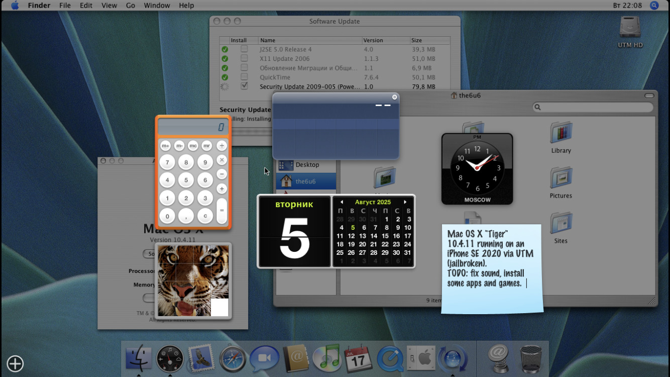Click the mr key on calculator widget

(x=206, y=146)
